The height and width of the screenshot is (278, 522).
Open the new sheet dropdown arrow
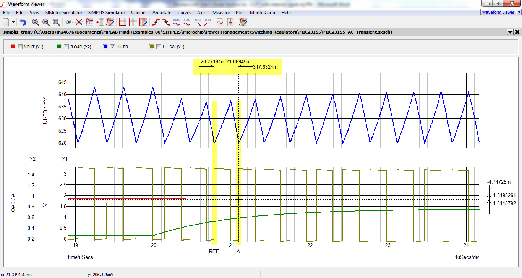click(13, 23)
